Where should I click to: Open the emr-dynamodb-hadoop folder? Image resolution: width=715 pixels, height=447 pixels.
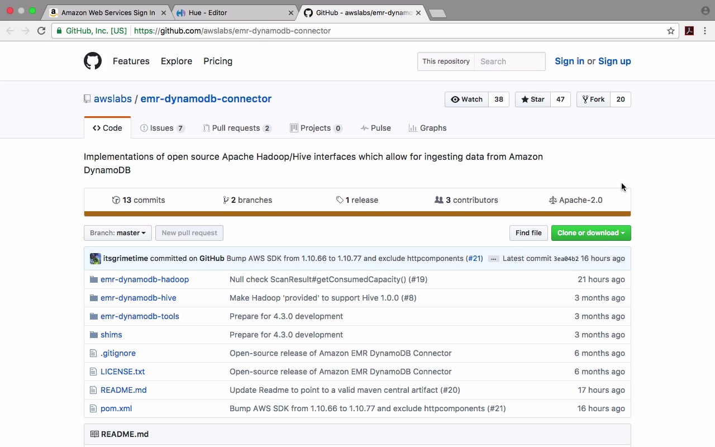145,279
